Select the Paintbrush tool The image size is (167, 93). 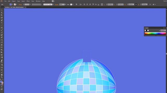(2, 30)
